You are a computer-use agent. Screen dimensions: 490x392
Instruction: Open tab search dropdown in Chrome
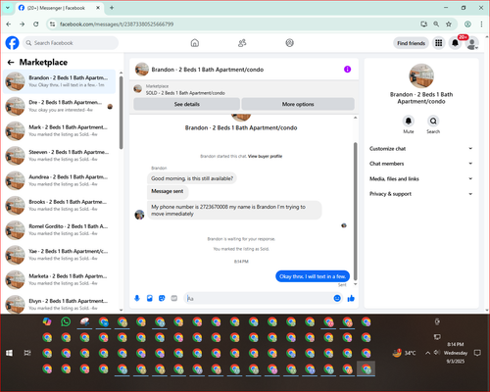[x=8, y=8]
